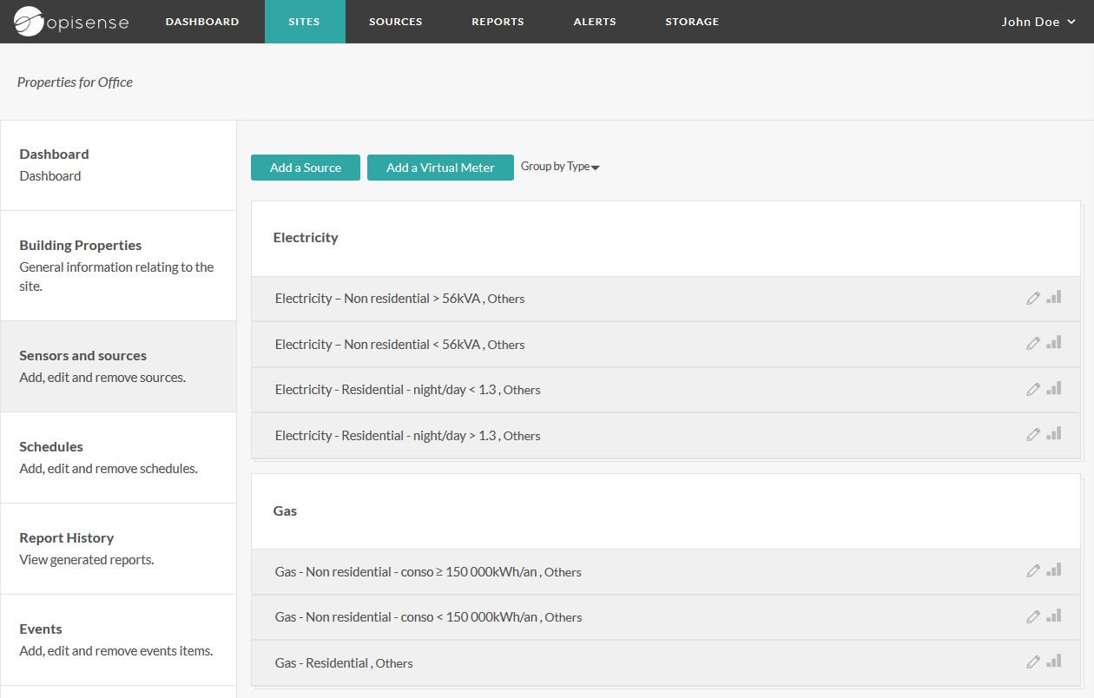Click the Opisense logo
The width and height of the screenshot is (1094, 698).
point(71,22)
